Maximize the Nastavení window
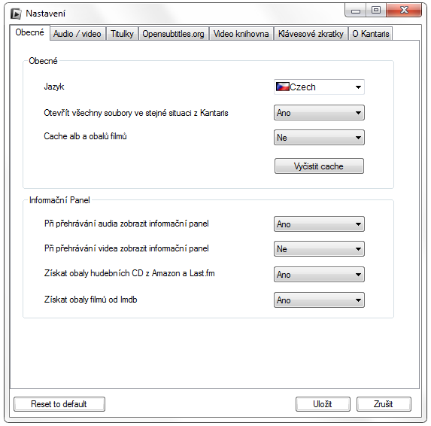 point(376,11)
